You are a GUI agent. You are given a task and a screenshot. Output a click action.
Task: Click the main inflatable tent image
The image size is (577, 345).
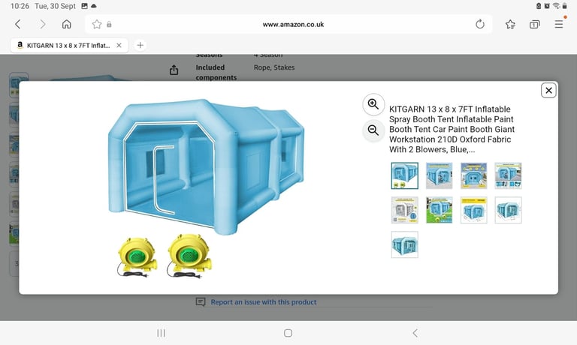click(206, 167)
